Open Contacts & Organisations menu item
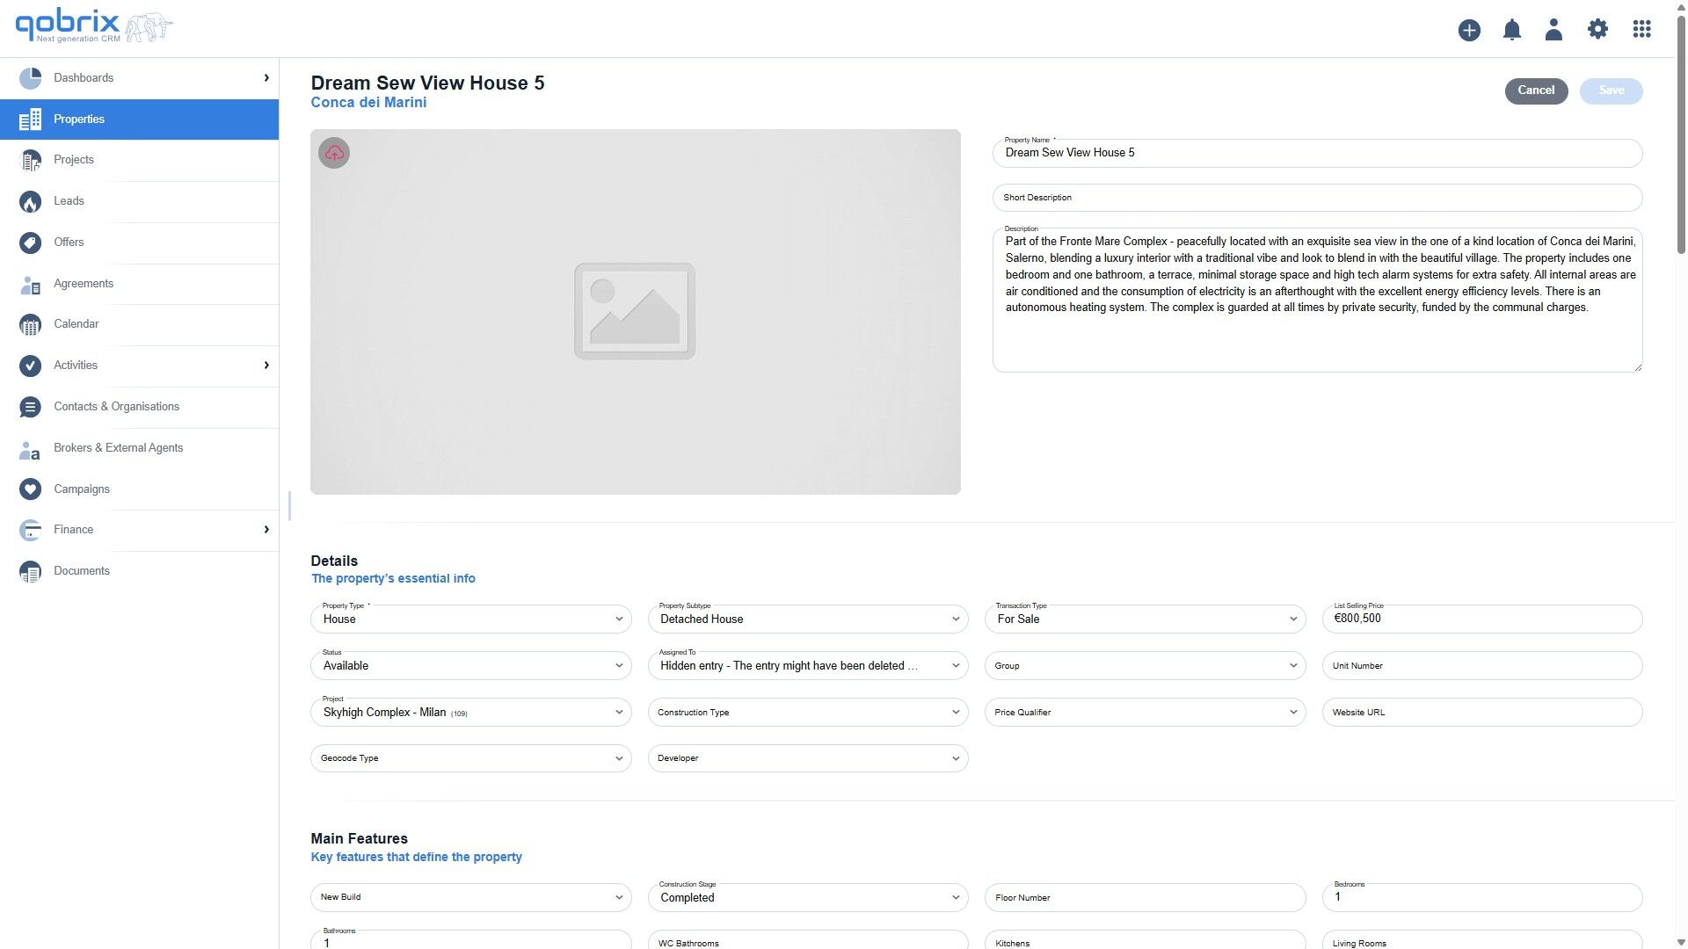The height and width of the screenshot is (949, 1688). 29,407
